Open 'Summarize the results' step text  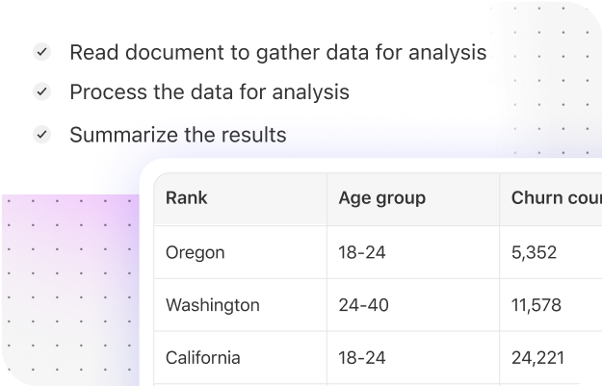pos(178,135)
